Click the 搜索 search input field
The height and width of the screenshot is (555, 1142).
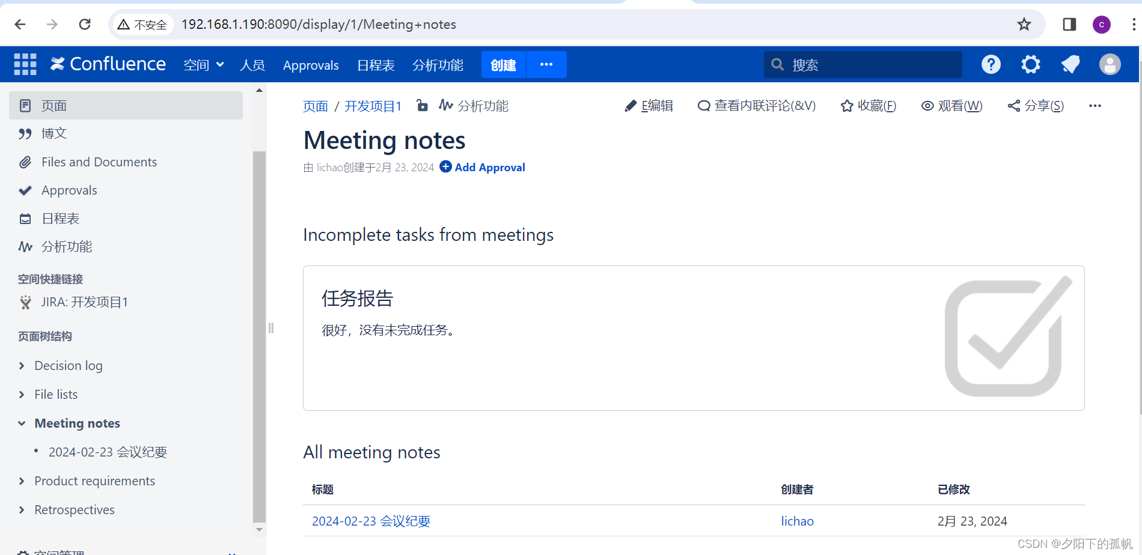(x=863, y=64)
